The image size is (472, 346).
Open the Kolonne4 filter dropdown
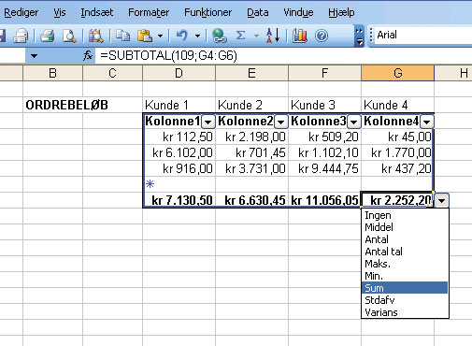tap(427, 122)
